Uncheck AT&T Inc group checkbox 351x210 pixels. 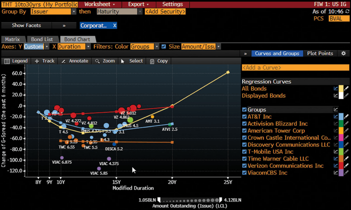pyautogui.click(x=244, y=117)
